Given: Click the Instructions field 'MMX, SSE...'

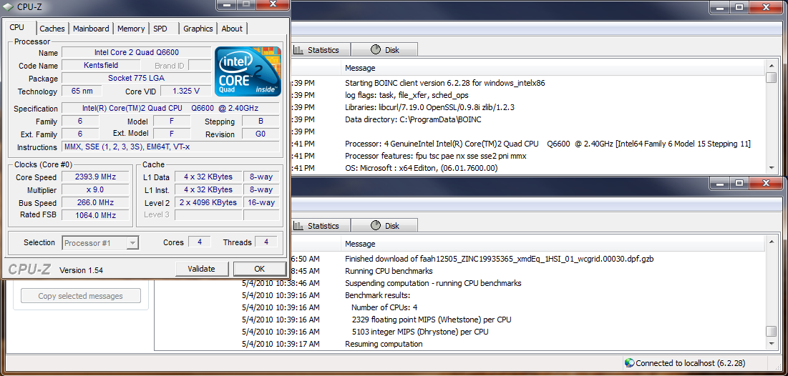Looking at the screenshot, I should 170,147.
